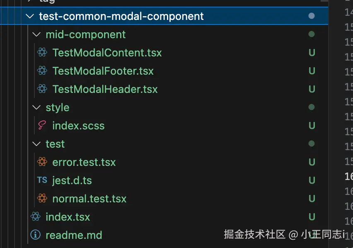Viewport: 353px width, 248px height.
Task: Click React icon beside TestModalHeader.tsx
Action: pos(42,89)
